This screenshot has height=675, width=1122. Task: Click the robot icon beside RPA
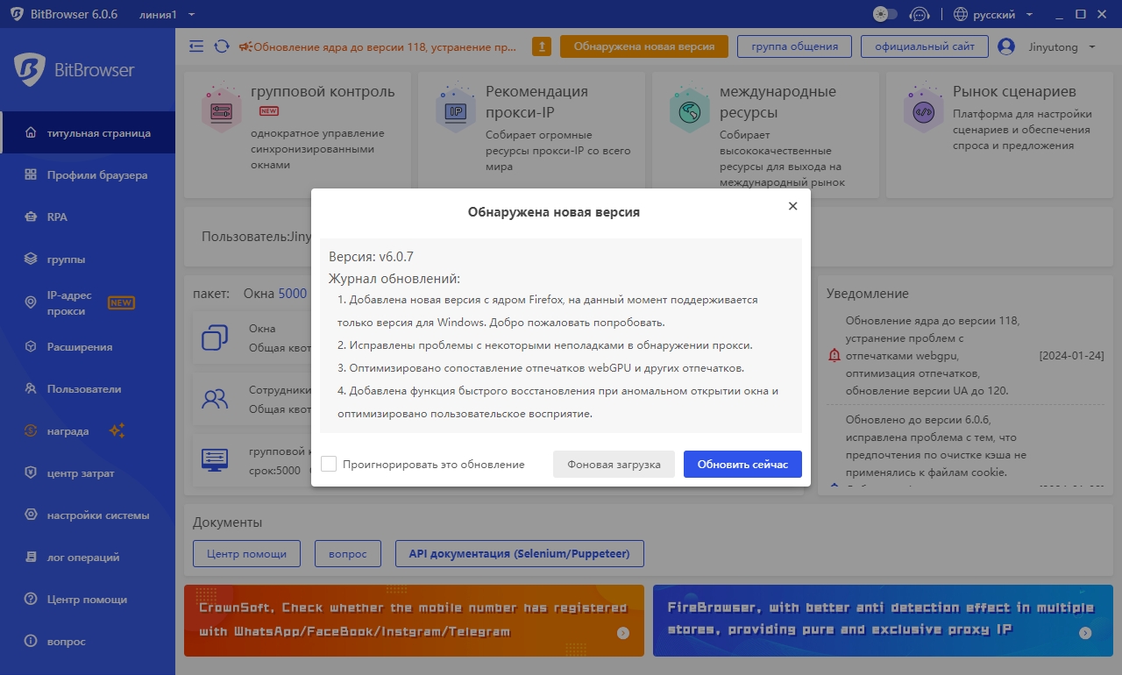pyautogui.click(x=31, y=217)
